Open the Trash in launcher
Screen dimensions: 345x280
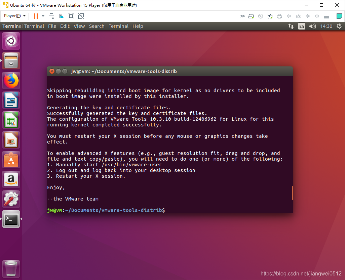coord(11,269)
